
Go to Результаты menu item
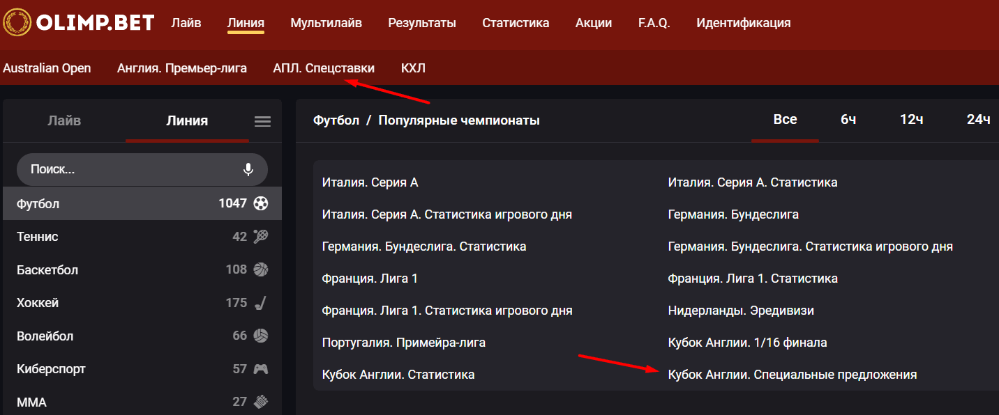click(x=422, y=23)
